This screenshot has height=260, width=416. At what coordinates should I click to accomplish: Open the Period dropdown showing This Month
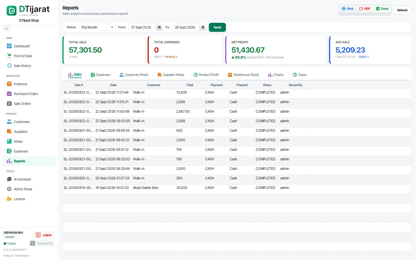pyautogui.click(x=97, y=27)
